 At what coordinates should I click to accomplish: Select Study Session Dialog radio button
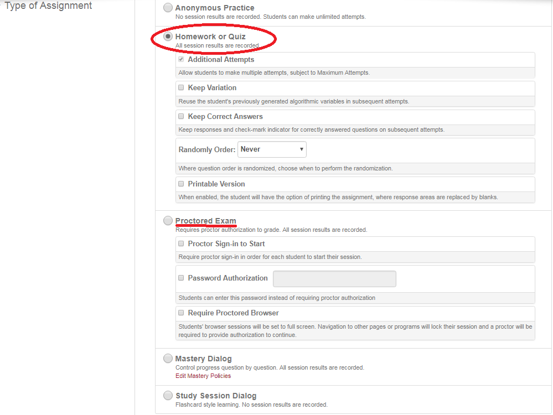168,396
